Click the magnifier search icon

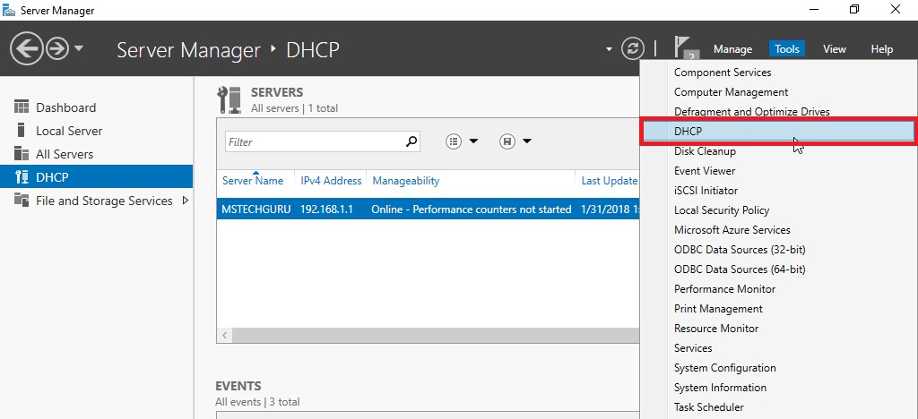tap(411, 141)
